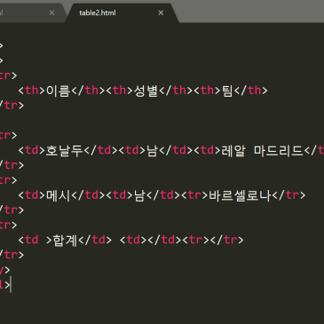324x324 pixels.
Task: Close the table2.html tab
Action: pyautogui.click(x=161, y=12)
